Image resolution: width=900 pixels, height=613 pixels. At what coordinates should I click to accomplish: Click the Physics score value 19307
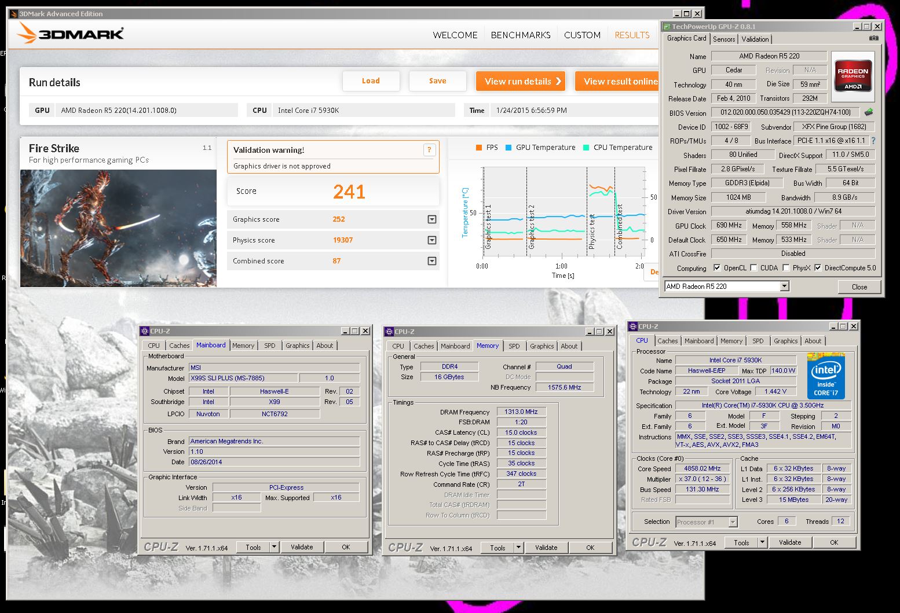point(343,240)
